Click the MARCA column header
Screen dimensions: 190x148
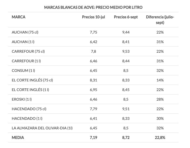pyautogui.click(x=19, y=17)
